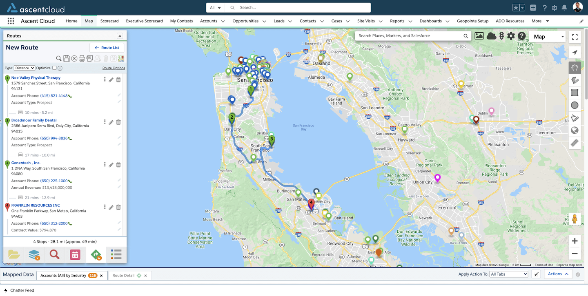Open the Map type dropdown
The height and width of the screenshot is (296, 588).
pos(547,37)
